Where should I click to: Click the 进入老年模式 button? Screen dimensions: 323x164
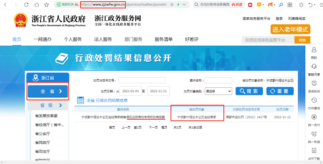click(290, 30)
